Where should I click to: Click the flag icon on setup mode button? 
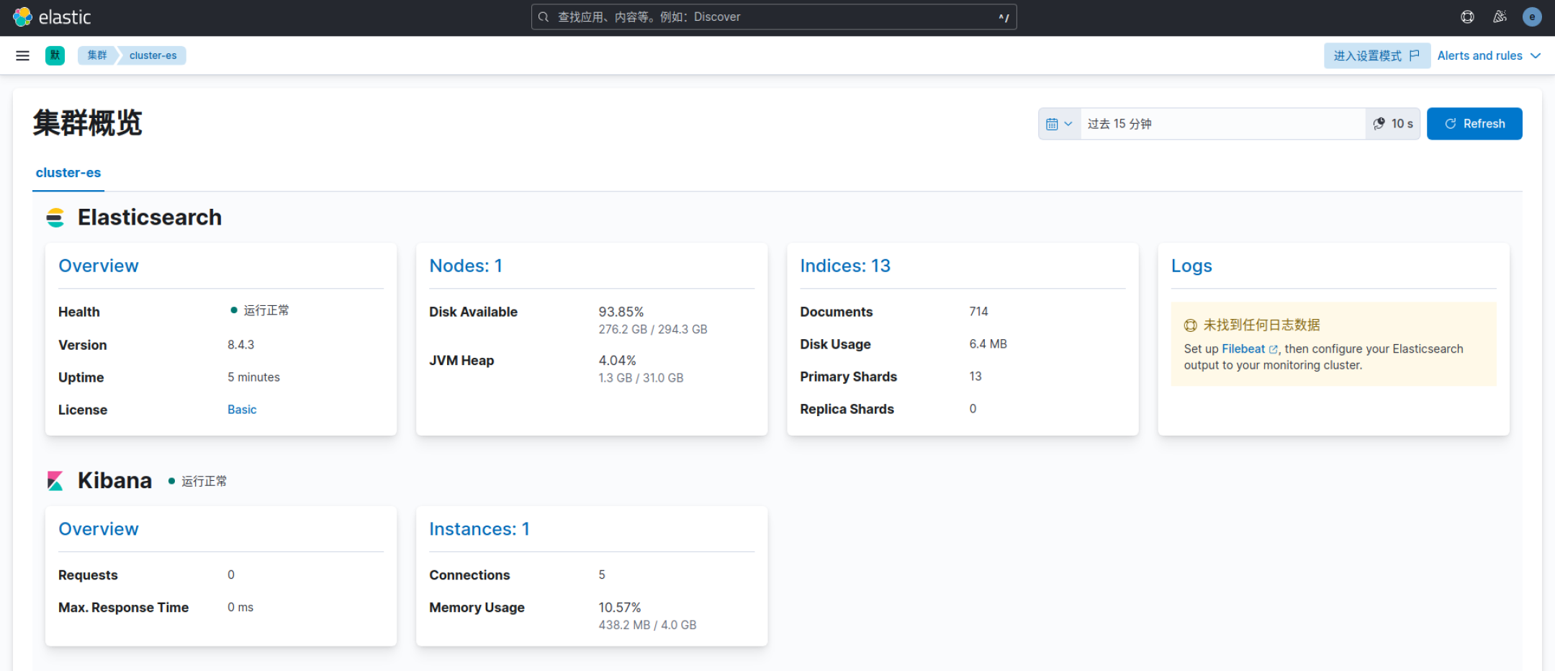(1414, 55)
